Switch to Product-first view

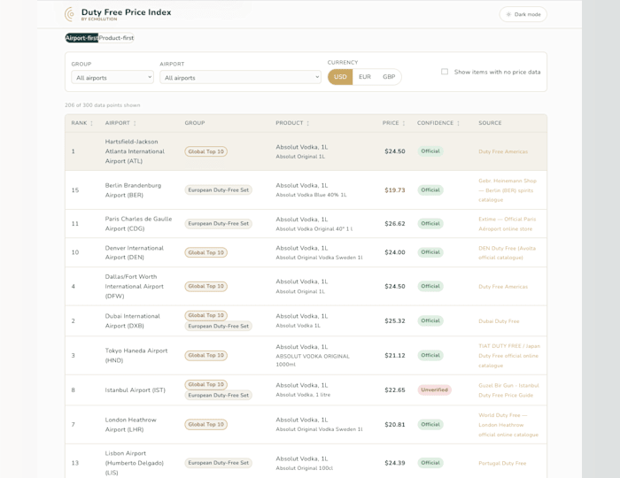116,38
